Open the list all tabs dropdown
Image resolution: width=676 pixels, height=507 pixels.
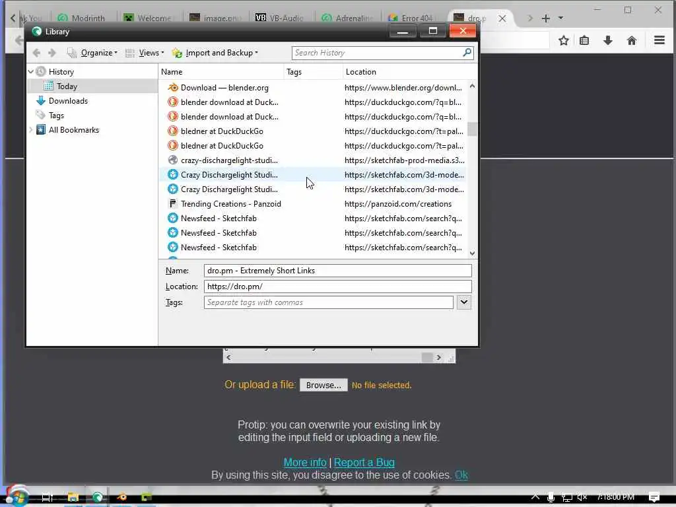560,18
